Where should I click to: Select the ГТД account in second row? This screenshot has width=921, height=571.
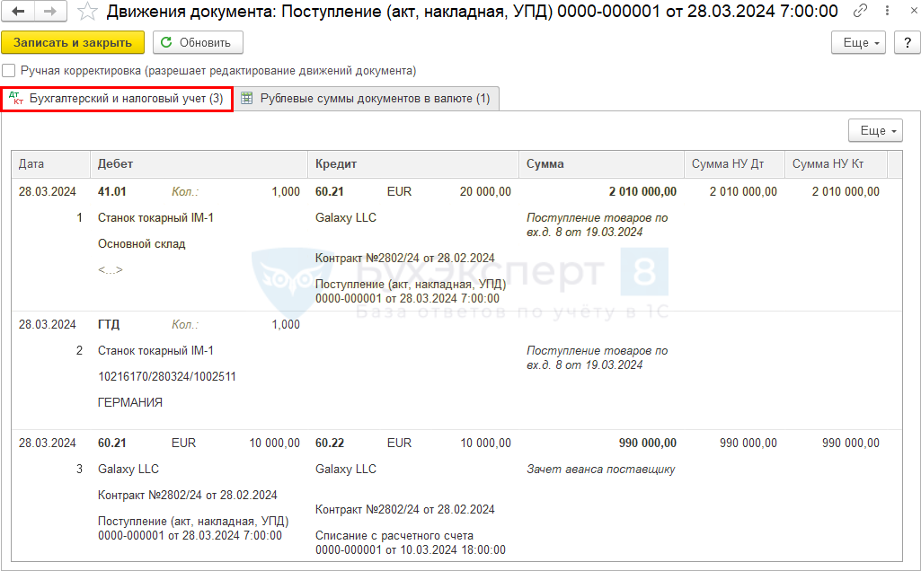coord(109,324)
